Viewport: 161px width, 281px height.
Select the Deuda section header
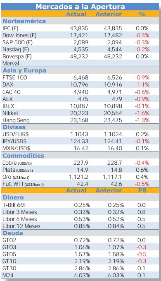point(13,233)
